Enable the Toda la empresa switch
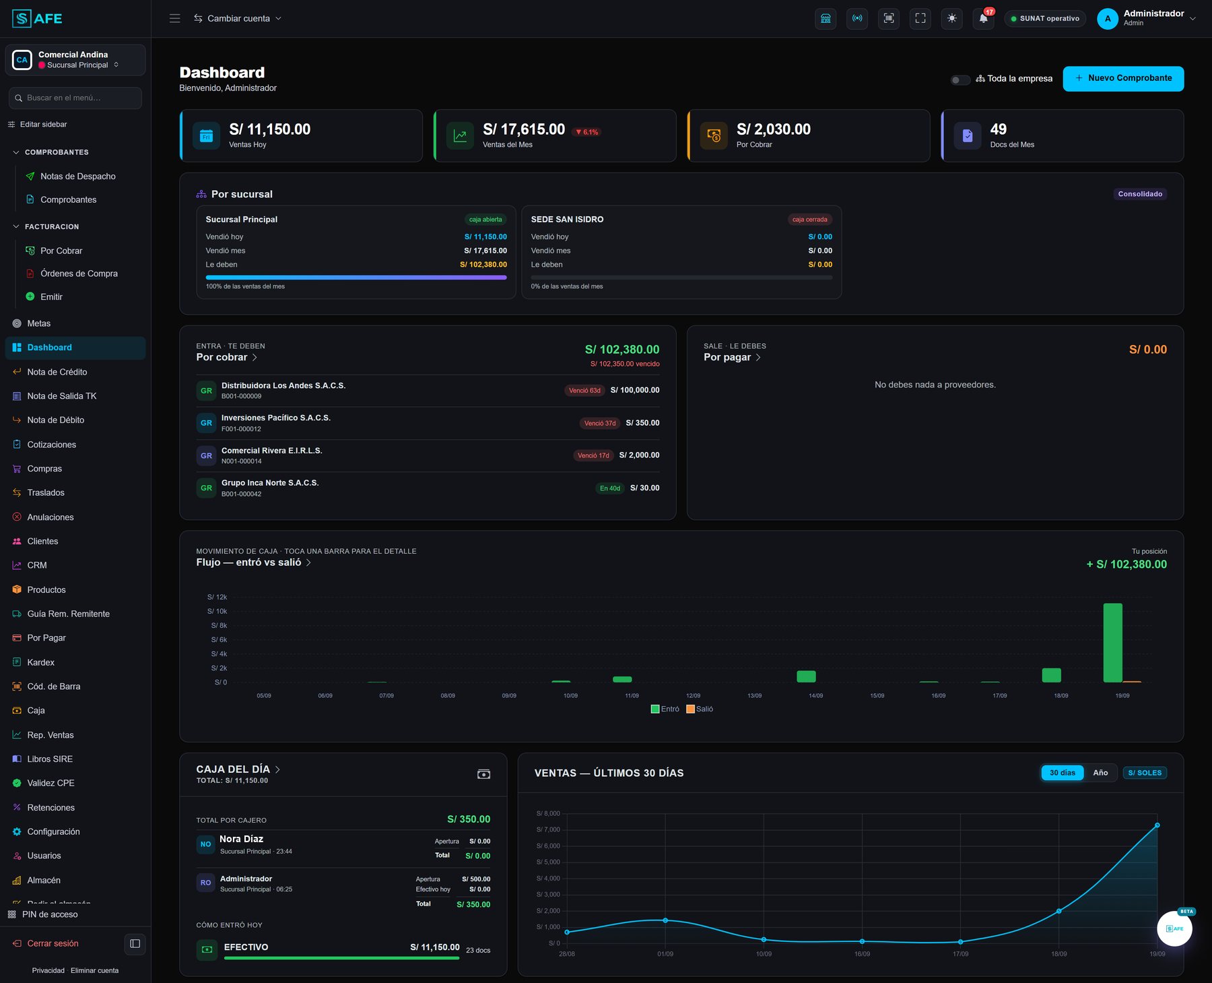 [960, 80]
